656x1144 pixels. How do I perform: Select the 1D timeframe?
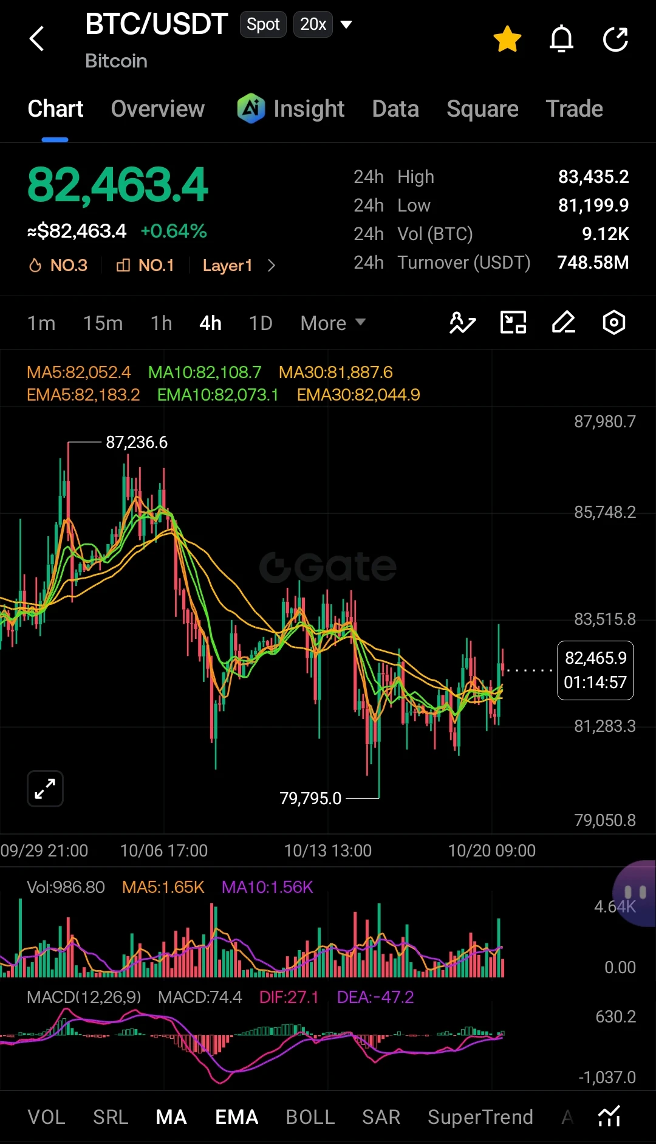coord(261,323)
